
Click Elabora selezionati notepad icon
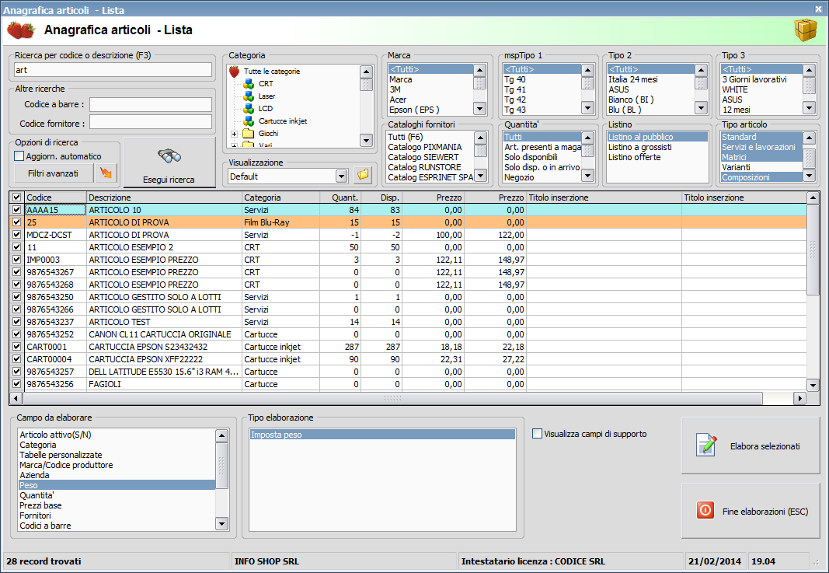[x=707, y=445]
